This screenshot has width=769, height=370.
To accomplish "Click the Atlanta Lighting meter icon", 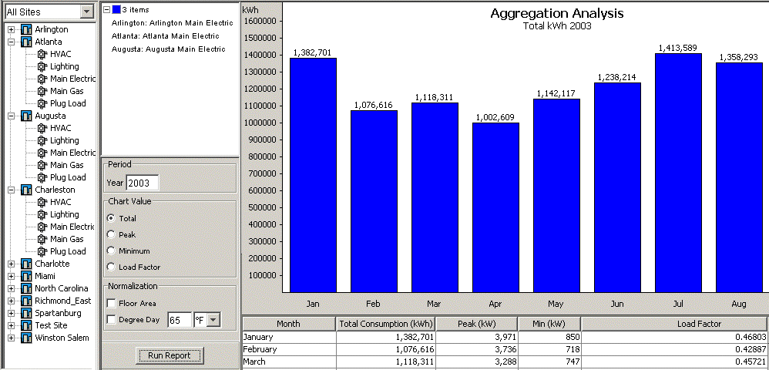I will (42, 66).
